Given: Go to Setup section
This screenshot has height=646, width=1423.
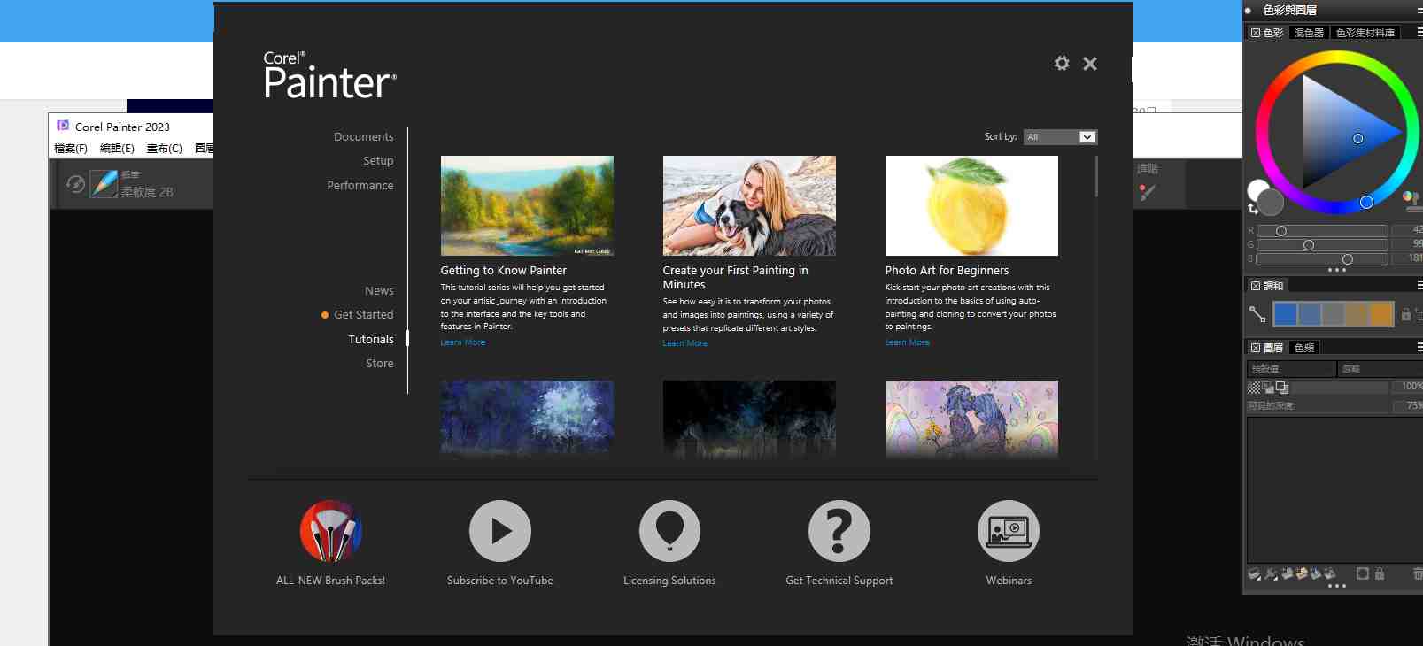Looking at the screenshot, I should click(x=378, y=161).
